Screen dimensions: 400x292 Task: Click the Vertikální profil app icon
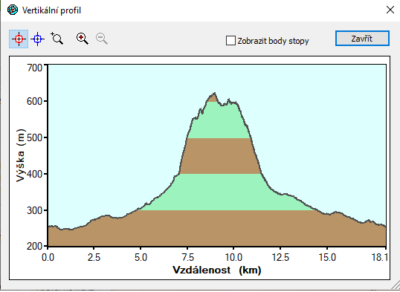pyautogui.click(x=13, y=10)
